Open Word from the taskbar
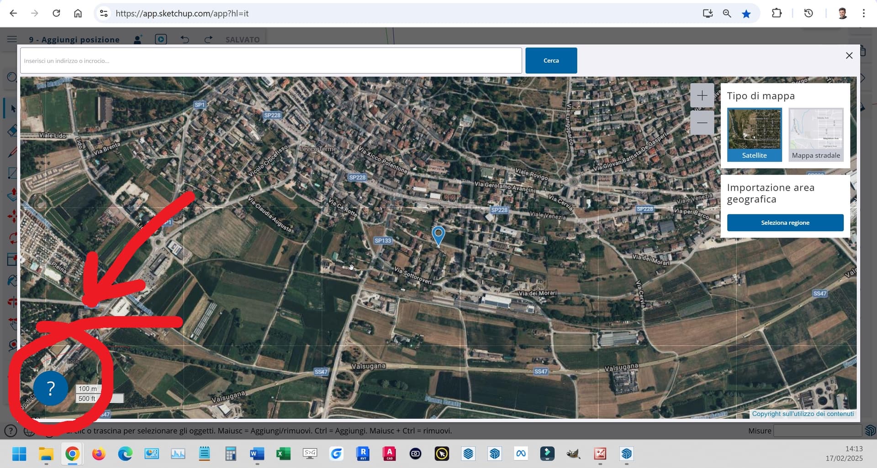 [257, 454]
